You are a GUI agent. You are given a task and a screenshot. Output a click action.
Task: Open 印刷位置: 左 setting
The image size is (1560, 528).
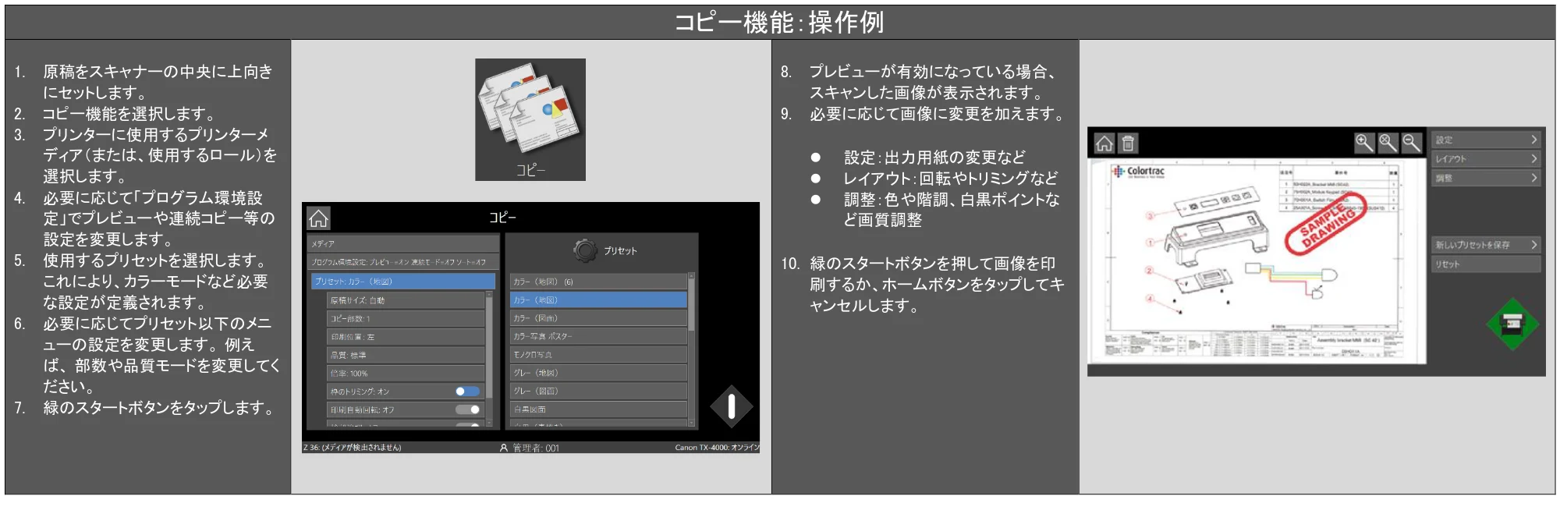(406, 337)
